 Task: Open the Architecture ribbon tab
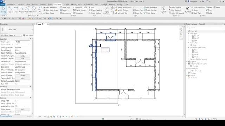[11, 5]
